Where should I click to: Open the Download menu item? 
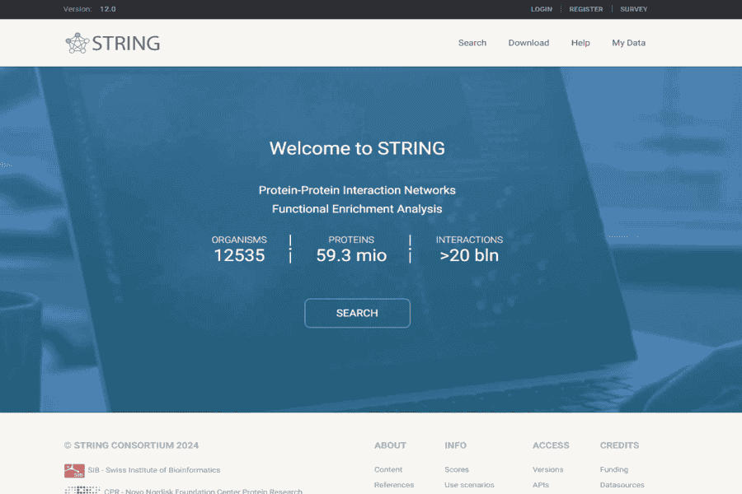528,43
